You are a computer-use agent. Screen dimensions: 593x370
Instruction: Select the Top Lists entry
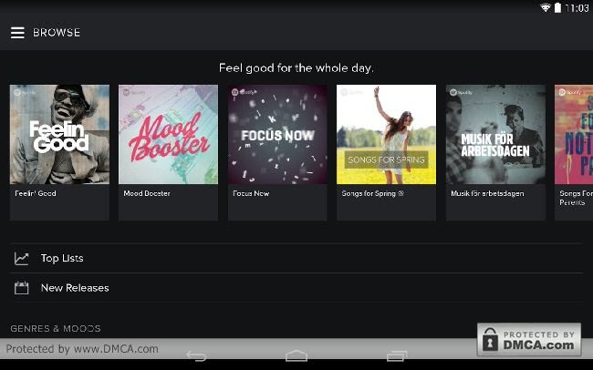tap(296, 259)
